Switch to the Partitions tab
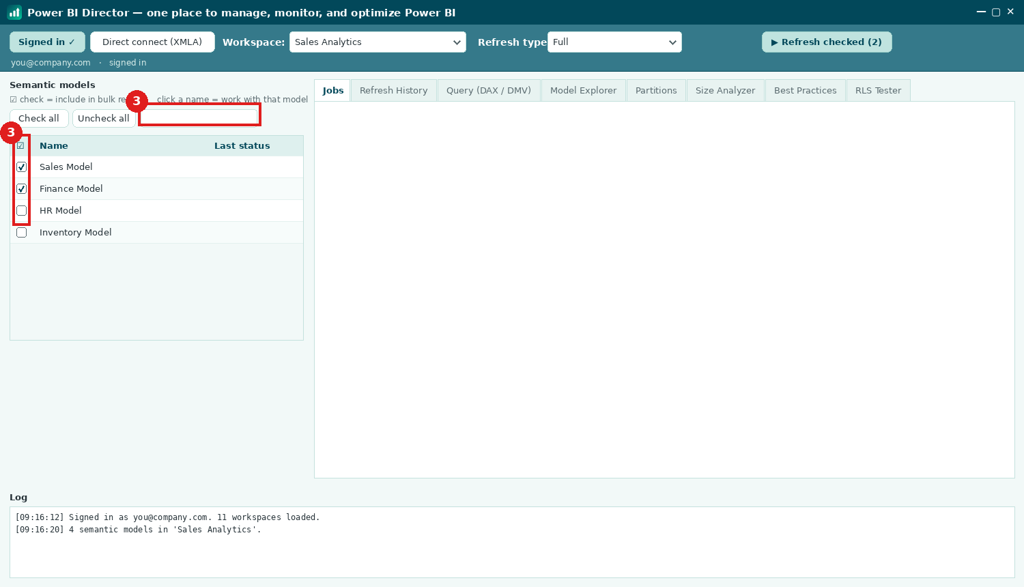This screenshot has width=1024, height=587. click(656, 90)
